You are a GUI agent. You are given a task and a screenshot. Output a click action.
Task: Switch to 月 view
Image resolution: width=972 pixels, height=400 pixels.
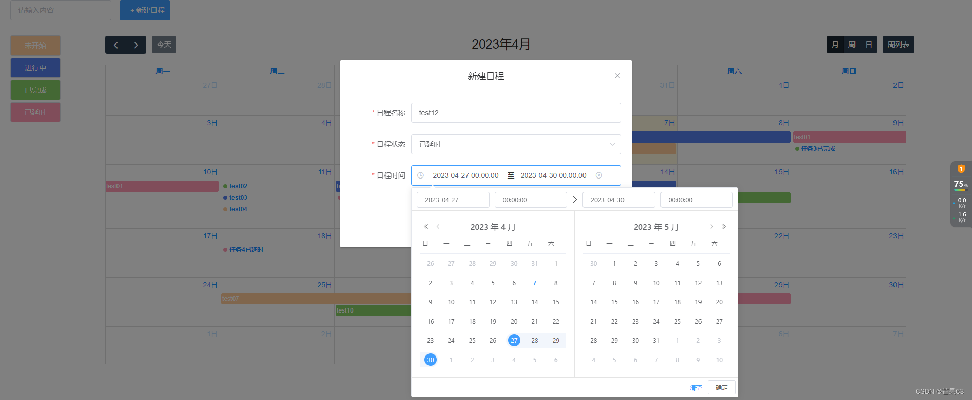835,45
